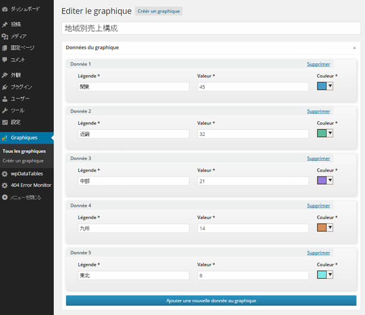Click the Plugins (プラグイン) plug icon

[5, 87]
